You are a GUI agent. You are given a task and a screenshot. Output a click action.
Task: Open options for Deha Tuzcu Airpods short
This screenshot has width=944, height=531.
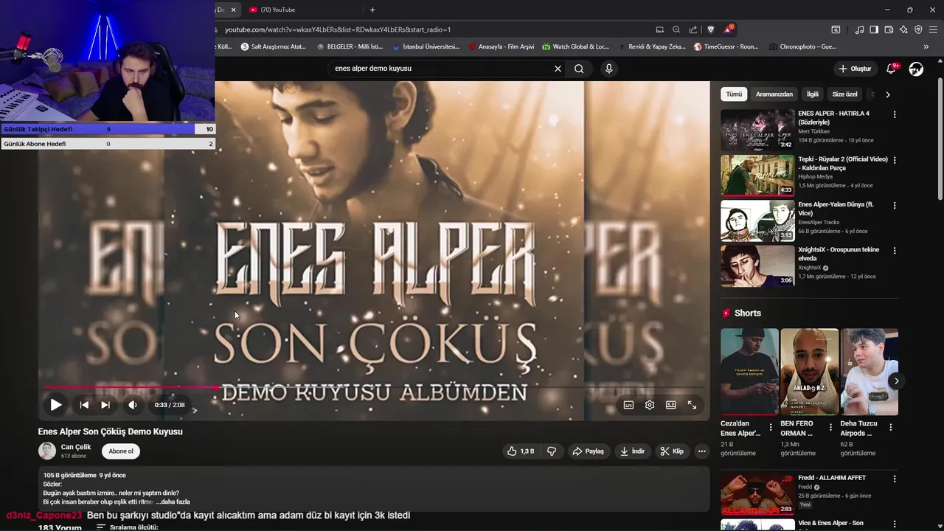[890, 427]
